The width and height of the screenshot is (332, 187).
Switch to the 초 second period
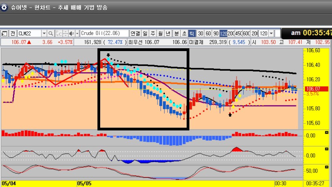[184, 33]
